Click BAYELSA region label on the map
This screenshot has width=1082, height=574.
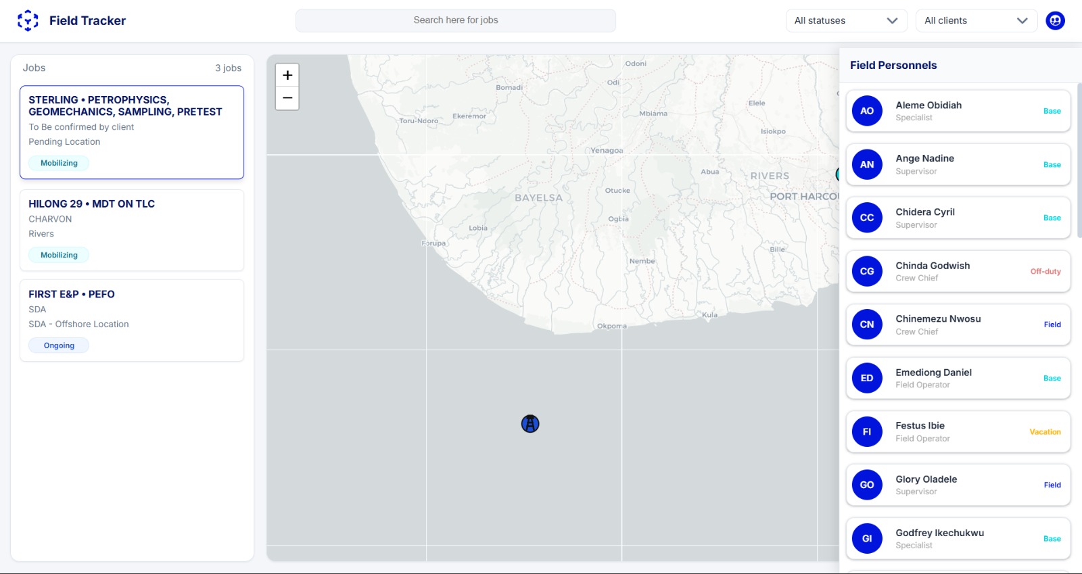pyautogui.click(x=538, y=197)
